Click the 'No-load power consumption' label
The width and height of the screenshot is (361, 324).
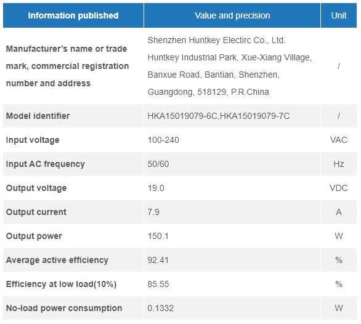pos(64,308)
